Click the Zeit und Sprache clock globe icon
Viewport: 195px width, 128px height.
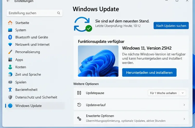(10, 74)
